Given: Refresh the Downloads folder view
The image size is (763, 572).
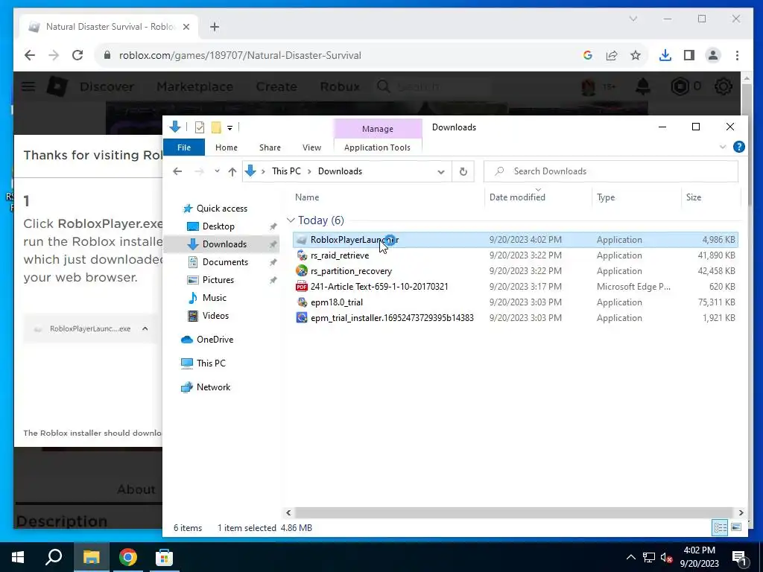Looking at the screenshot, I should pyautogui.click(x=463, y=171).
